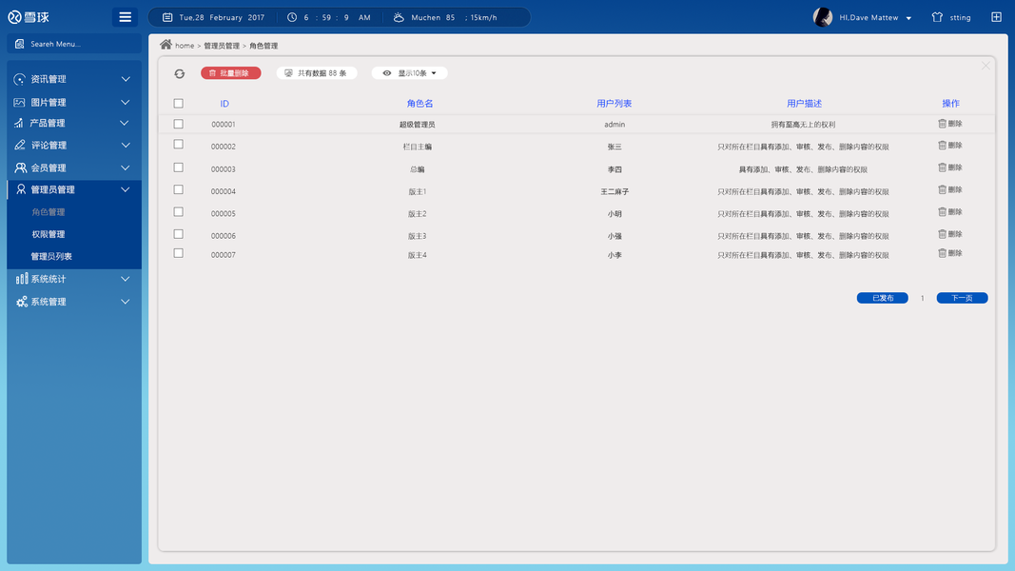The image size is (1015, 571).
Task: Click the clock icon in top bar
Action: (292, 17)
